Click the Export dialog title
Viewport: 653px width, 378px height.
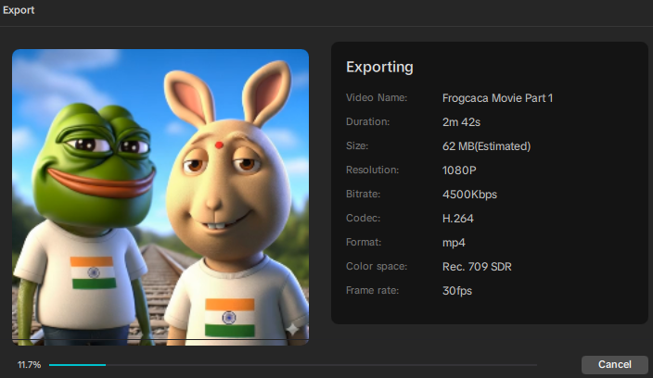click(19, 12)
